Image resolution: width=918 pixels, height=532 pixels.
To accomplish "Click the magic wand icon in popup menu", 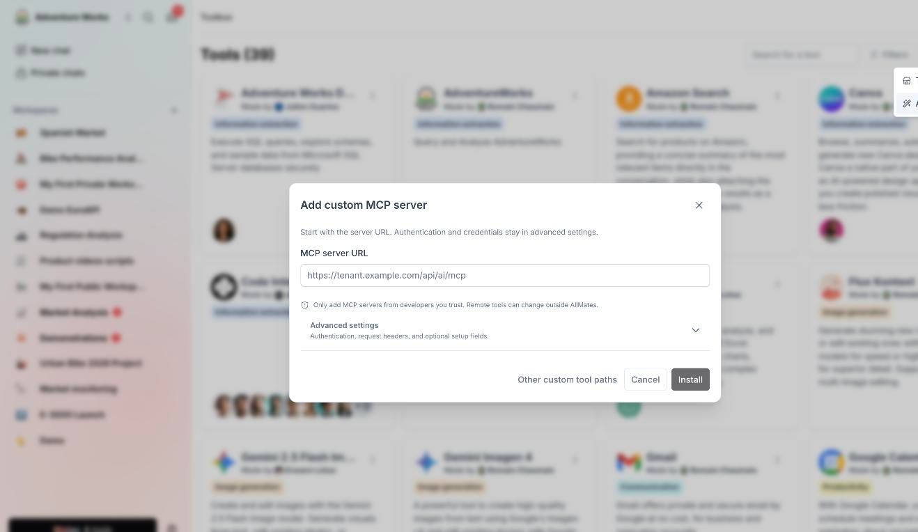I will point(906,104).
